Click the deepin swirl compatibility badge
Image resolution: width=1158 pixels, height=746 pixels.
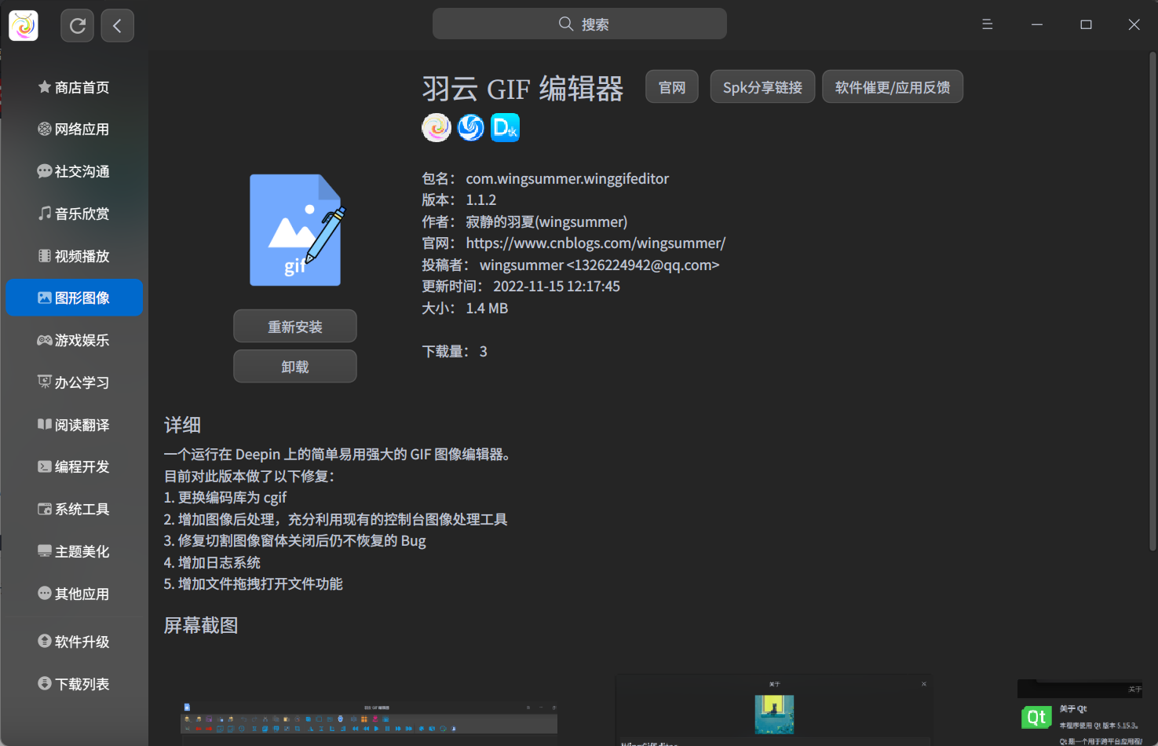[x=471, y=127]
